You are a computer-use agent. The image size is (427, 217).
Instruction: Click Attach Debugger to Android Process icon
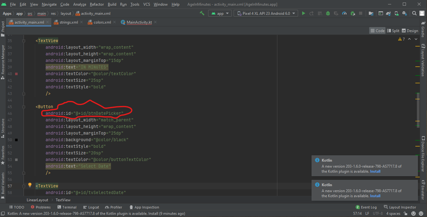pyautogui.click(x=353, y=13)
